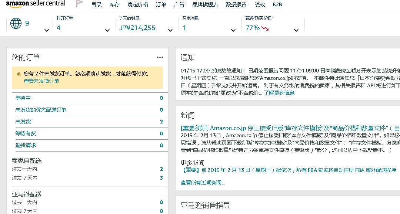Open the 库存 menu
This screenshot has width=400, height=214.
[114, 4]
